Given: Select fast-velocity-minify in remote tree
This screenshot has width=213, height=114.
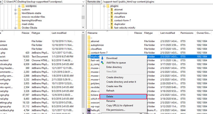Looking at the screenshot, I should point(125,28).
